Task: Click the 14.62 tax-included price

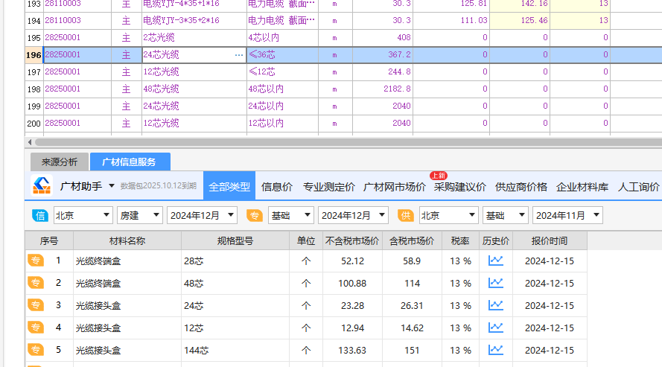Action: click(x=412, y=328)
